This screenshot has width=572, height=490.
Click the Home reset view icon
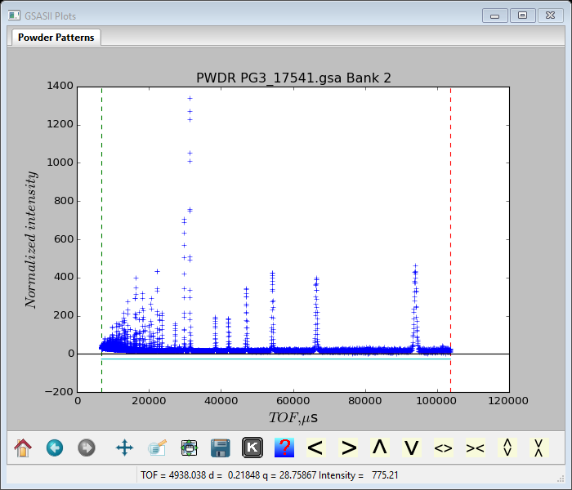23,448
